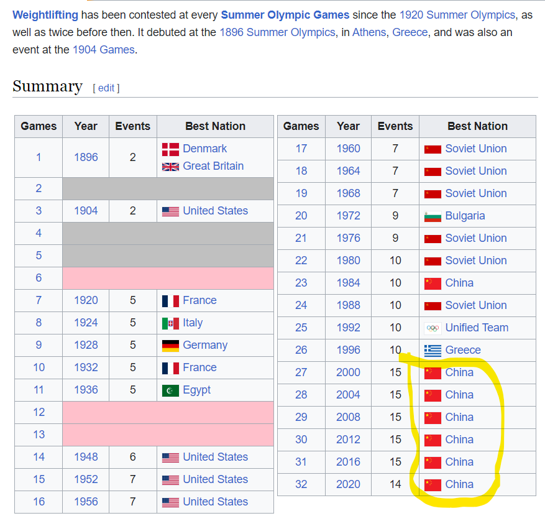Click the Unified Team link
545x521 pixels.
(x=477, y=328)
